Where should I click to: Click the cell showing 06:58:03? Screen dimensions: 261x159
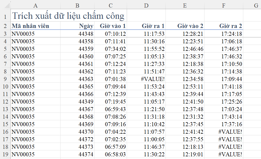click(115, 154)
